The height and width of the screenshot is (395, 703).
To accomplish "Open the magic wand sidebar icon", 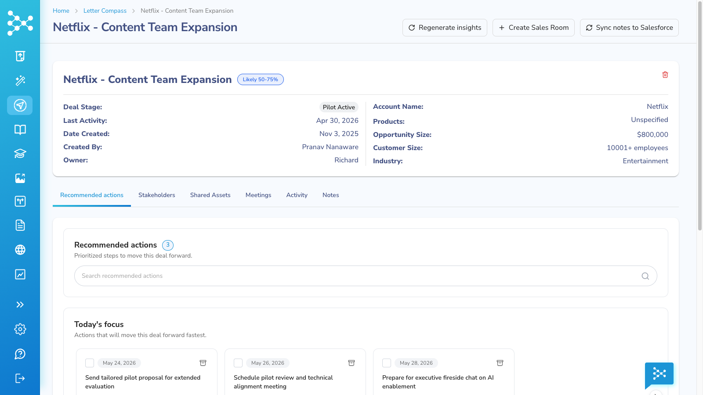I will click(x=20, y=81).
